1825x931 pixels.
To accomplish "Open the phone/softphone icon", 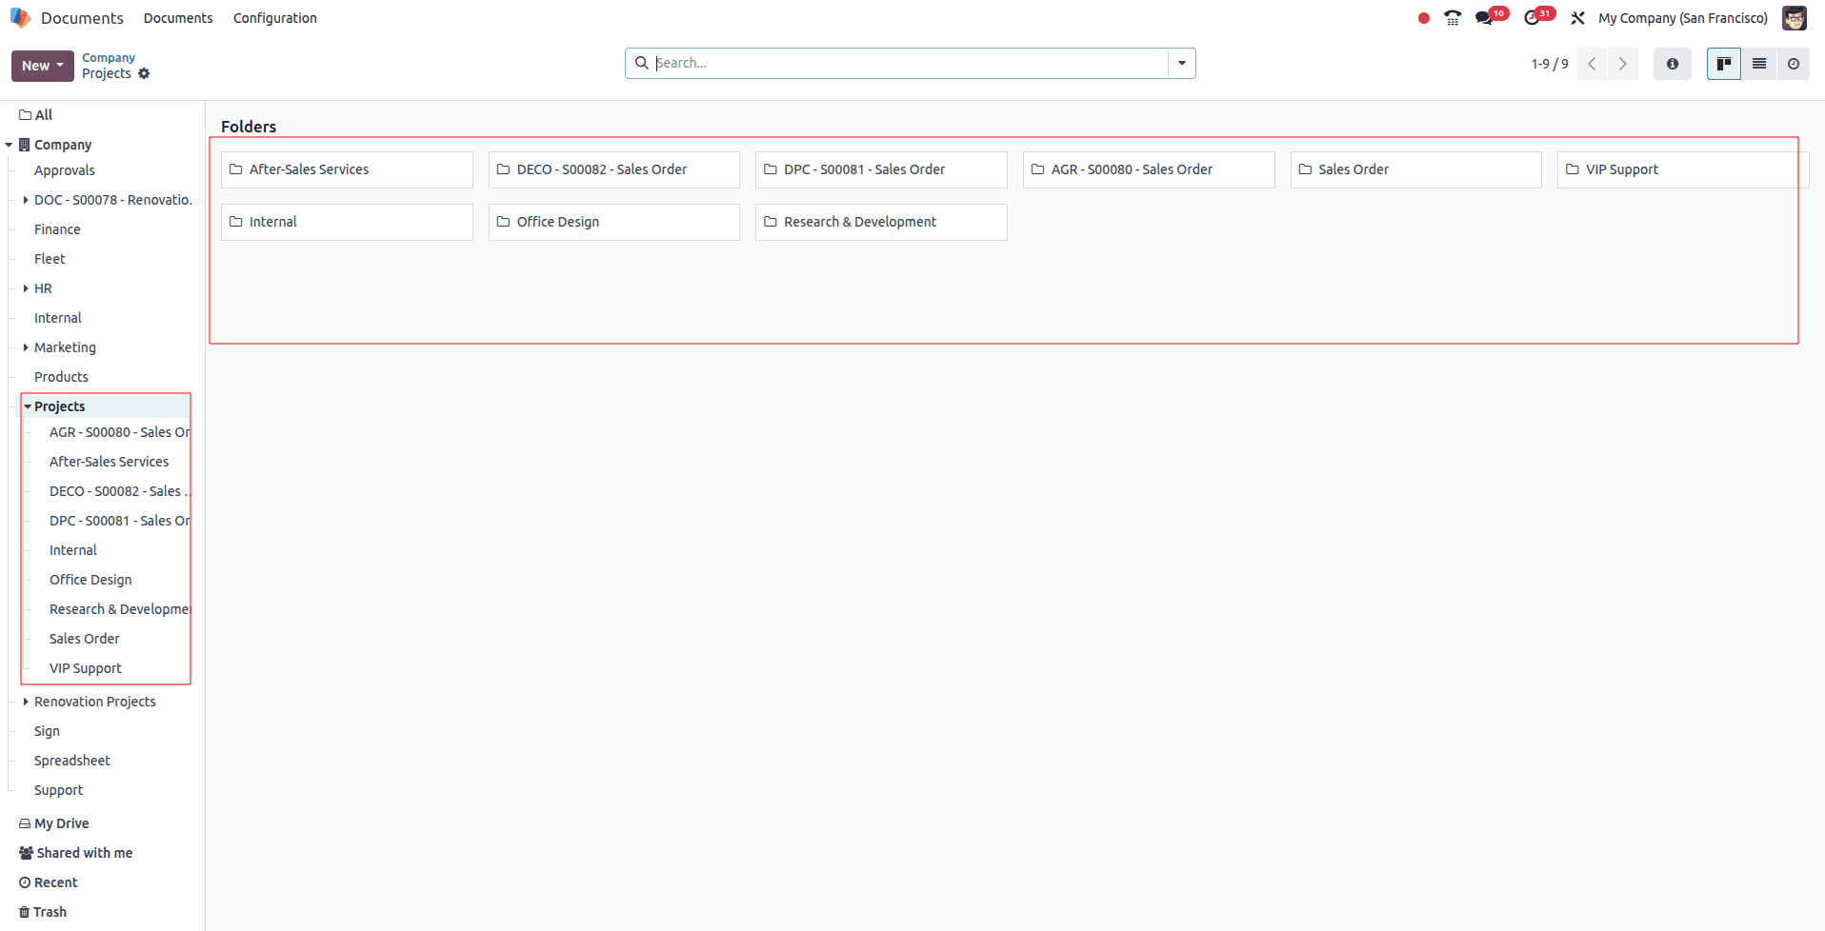I will point(1453,18).
